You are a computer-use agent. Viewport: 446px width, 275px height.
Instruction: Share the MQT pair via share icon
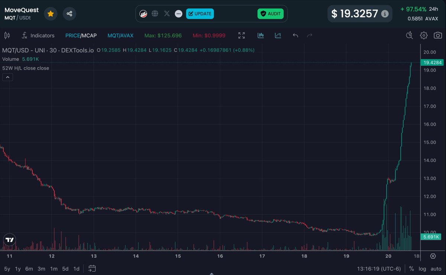[70, 14]
